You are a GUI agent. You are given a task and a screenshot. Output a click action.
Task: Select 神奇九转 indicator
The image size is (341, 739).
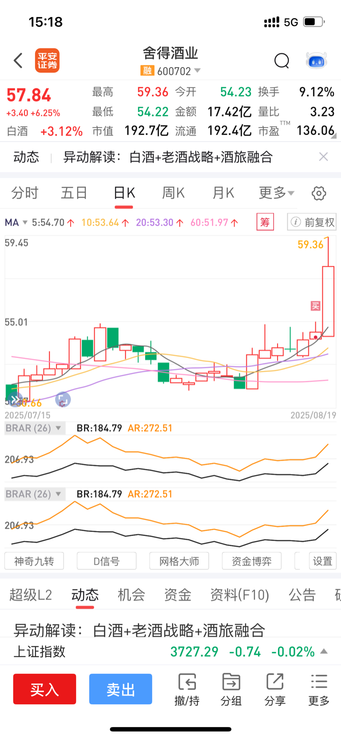pos(34,561)
